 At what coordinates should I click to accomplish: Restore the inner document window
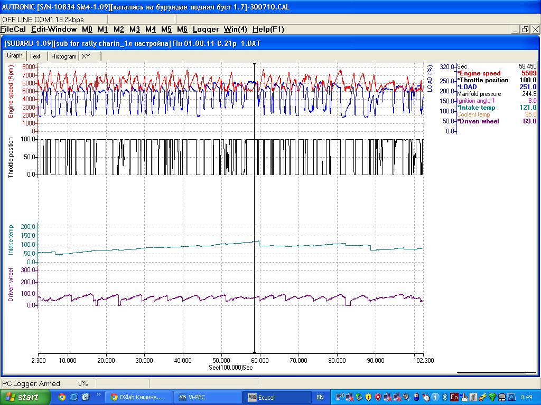pyautogui.click(x=525, y=30)
